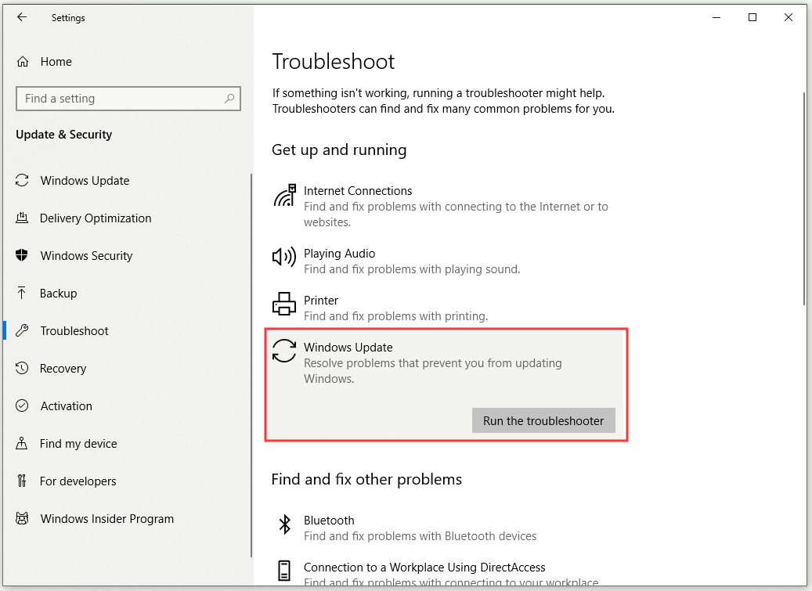This screenshot has height=591, width=812.
Task: Click the Printer troubleshooter icon
Action: tap(283, 303)
